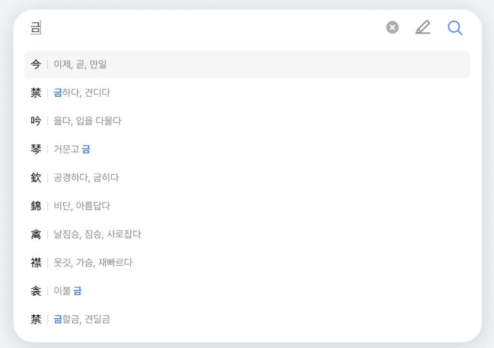494x348 pixels.
Task: Clear the search query with the X icon
Action: (x=392, y=27)
